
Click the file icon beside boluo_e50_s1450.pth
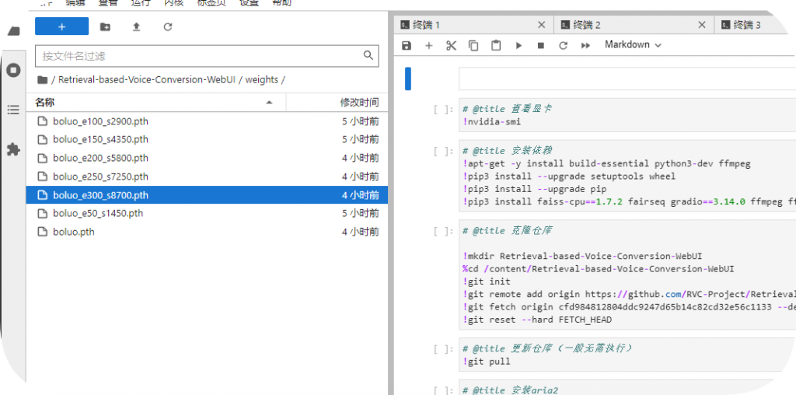tap(43, 213)
